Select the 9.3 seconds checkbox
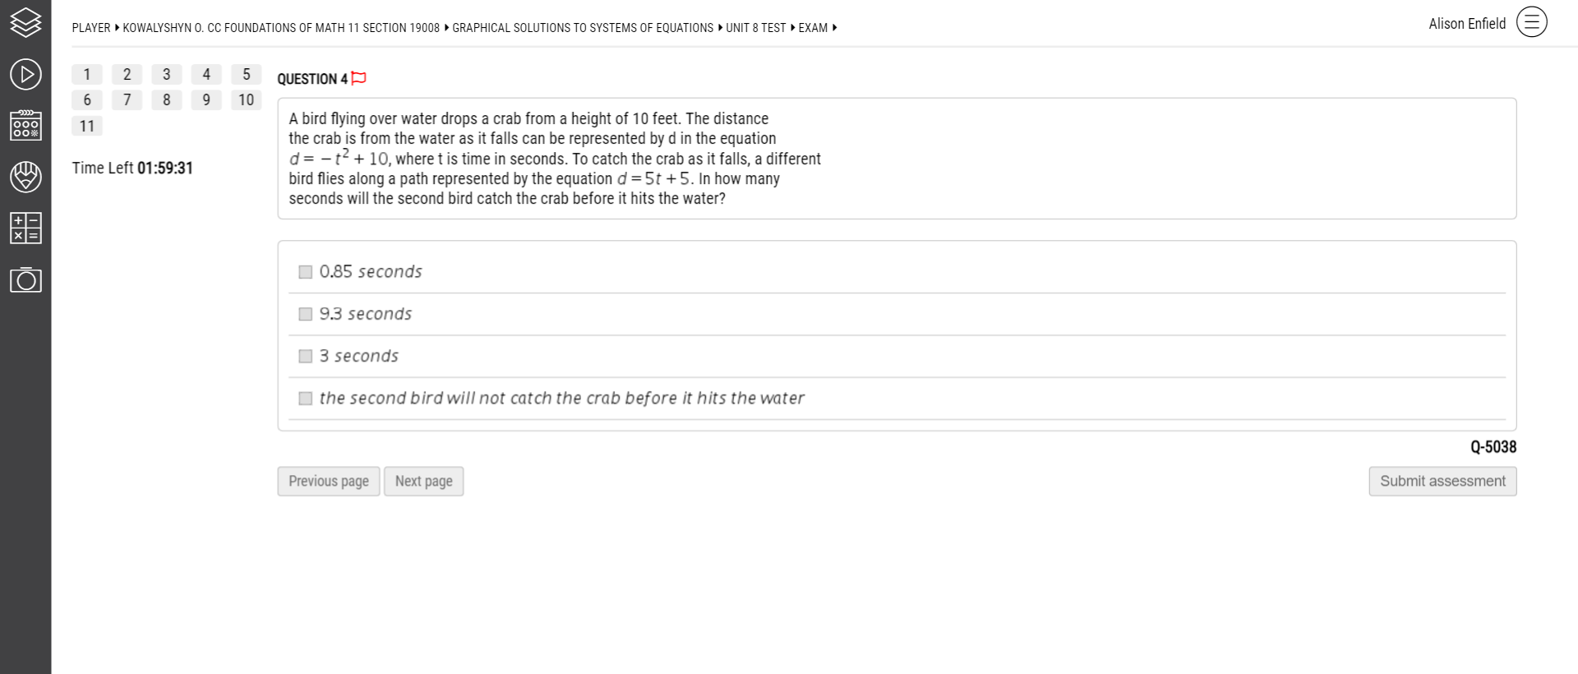1578x674 pixels. pyautogui.click(x=306, y=314)
